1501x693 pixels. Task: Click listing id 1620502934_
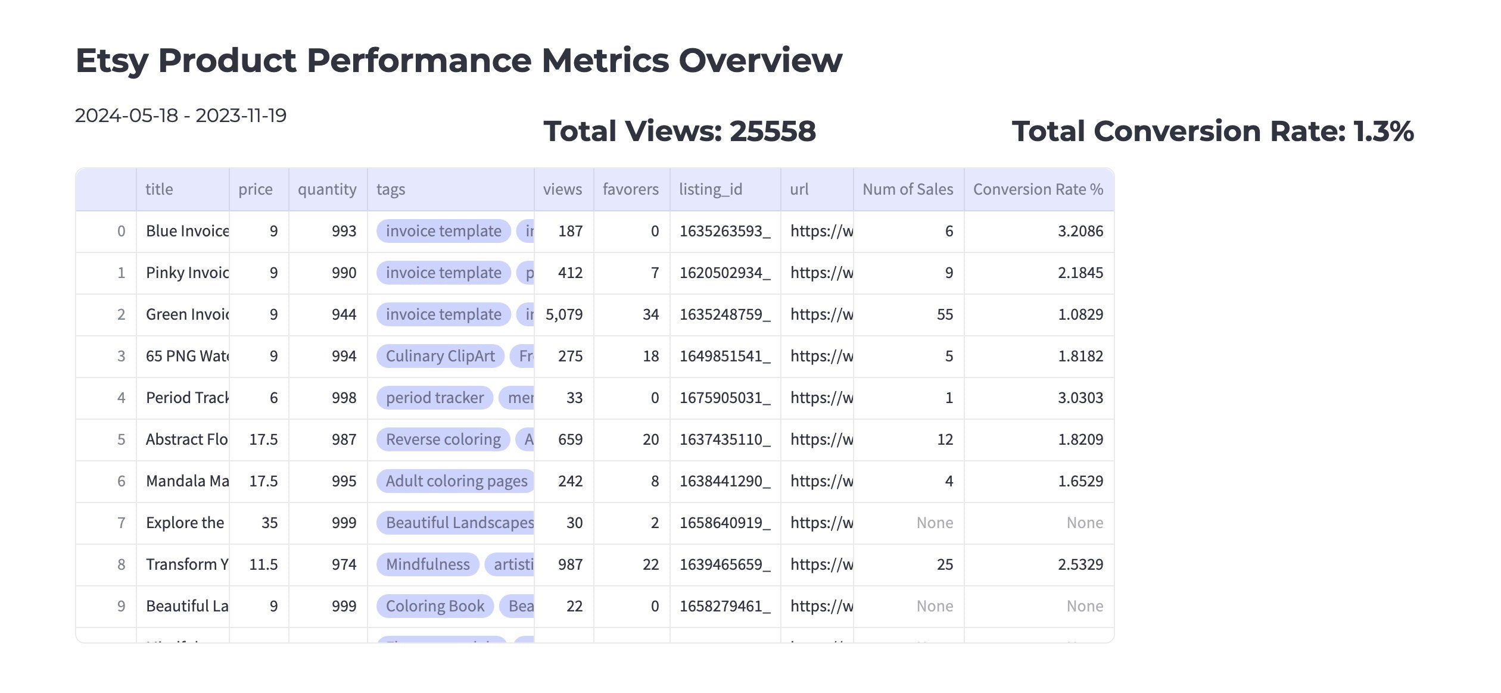point(725,273)
